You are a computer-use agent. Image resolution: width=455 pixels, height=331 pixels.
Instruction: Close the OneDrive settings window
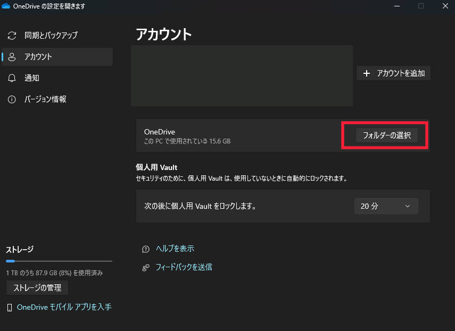point(445,6)
